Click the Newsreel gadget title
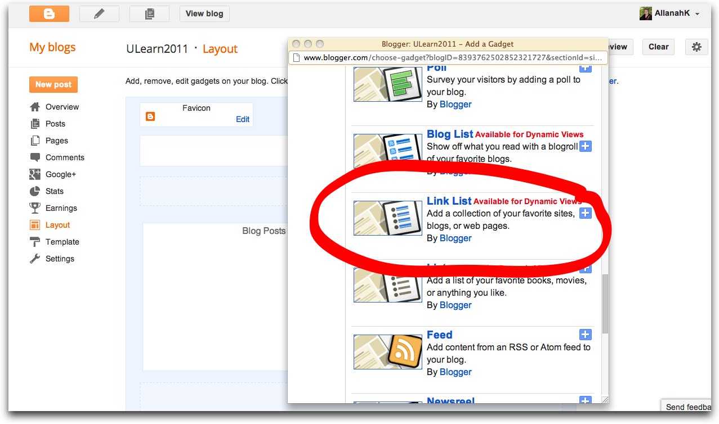 click(450, 400)
